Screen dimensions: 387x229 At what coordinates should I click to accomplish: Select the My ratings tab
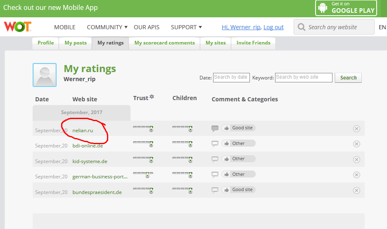click(111, 43)
